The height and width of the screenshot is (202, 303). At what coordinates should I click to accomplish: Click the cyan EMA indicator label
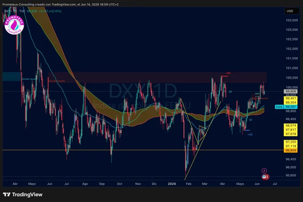(x=279, y=107)
